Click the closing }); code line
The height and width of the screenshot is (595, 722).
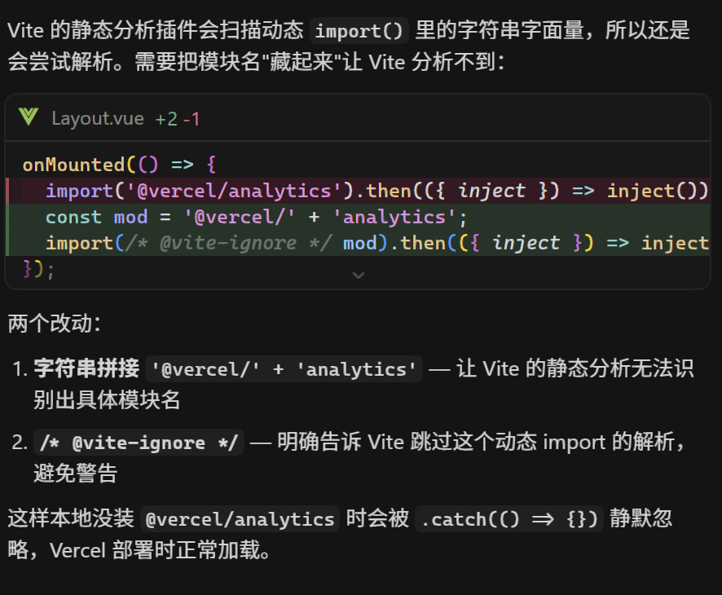[38, 269]
